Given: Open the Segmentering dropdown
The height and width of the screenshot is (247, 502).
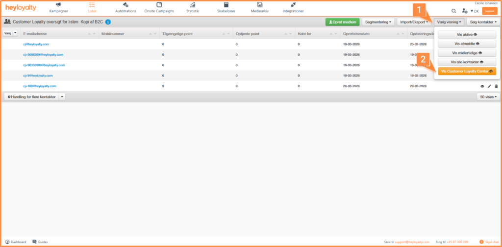Looking at the screenshot, I should [x=378, y=22].
